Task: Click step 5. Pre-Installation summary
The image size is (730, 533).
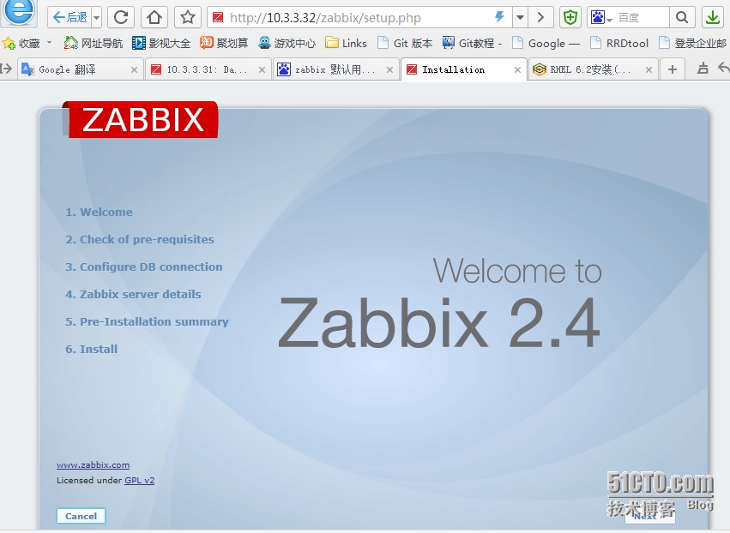Action: 148,322
